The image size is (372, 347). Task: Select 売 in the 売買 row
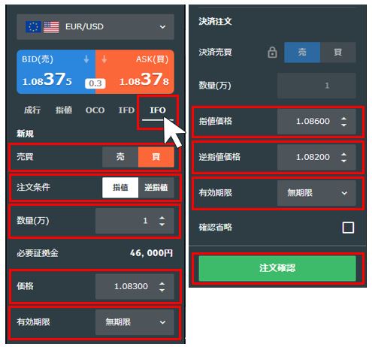pos(120,157)
